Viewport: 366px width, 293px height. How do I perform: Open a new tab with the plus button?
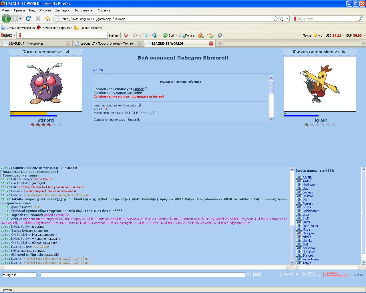pos(220,43)
